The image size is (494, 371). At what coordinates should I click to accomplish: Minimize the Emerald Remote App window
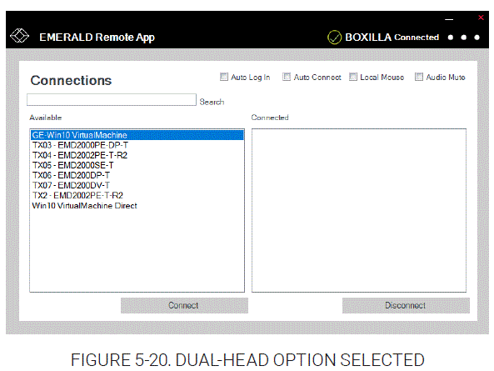point(449,19)
